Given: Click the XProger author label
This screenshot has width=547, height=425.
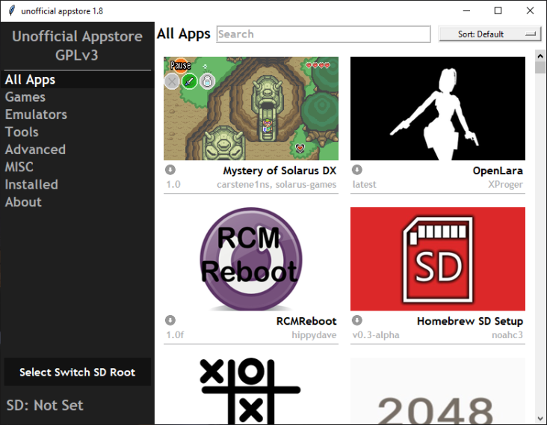Looking at the screenshot, I should coord(505,184).
